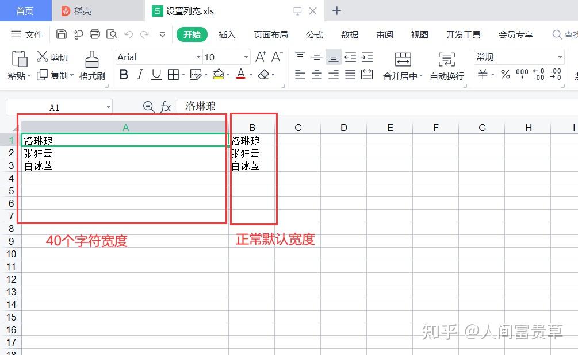Open the Arial font name dropdown
The width and height of the screenshot is (578, 355).
[155, 56]
